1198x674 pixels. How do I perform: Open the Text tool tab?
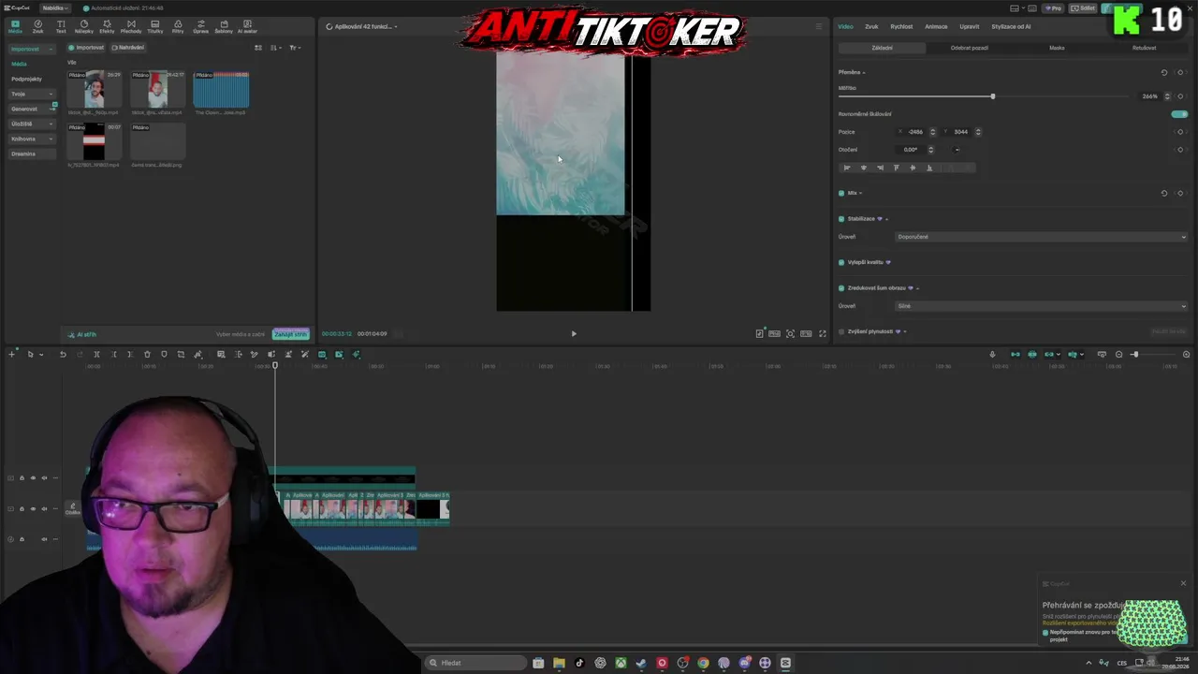pyautogui.click(x=61, y=26)
